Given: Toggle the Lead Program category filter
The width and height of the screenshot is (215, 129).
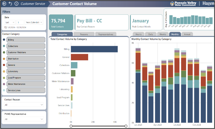Looking at the screenshot, I should (x=26, y=78).
